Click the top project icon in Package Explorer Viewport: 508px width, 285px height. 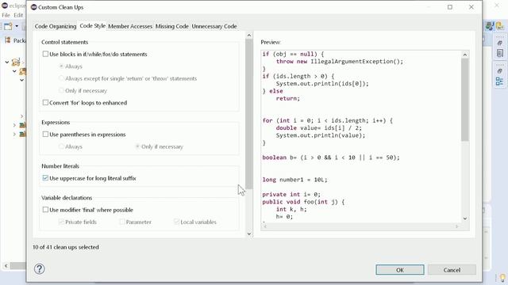coord(16,62)
